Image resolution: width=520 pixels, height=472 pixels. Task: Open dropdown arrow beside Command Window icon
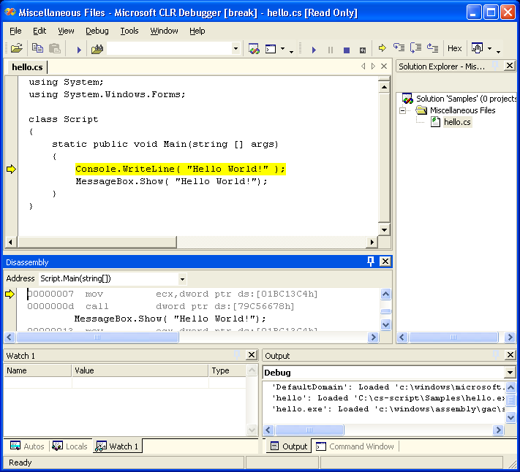point(282,49)
